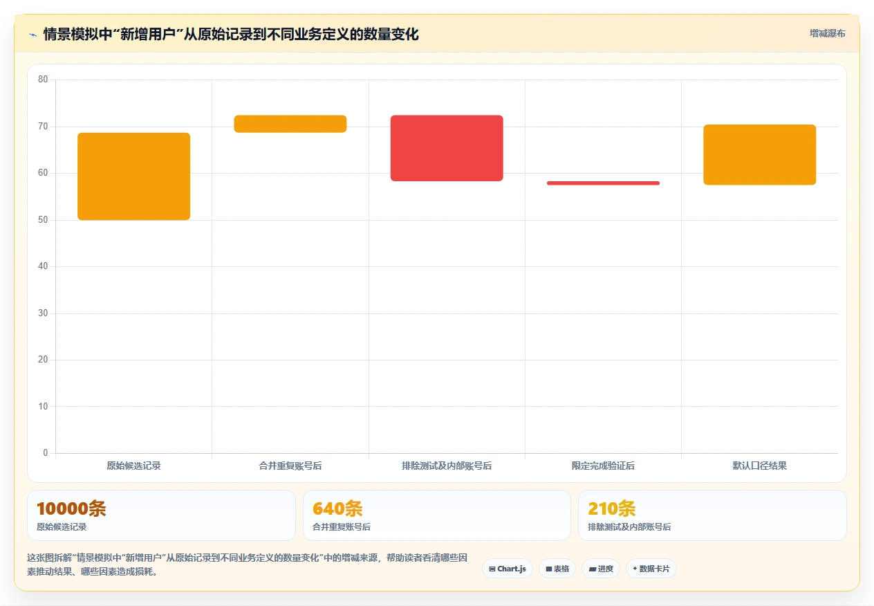Click the orange 默认口径结果 bar
This screenshot has width=874, height=606.
(759, 155)
